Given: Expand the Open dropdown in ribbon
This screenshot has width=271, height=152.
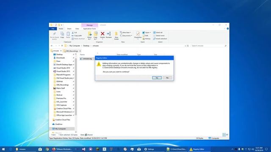Looking at the screenshot, I should [x=147, y=33].
